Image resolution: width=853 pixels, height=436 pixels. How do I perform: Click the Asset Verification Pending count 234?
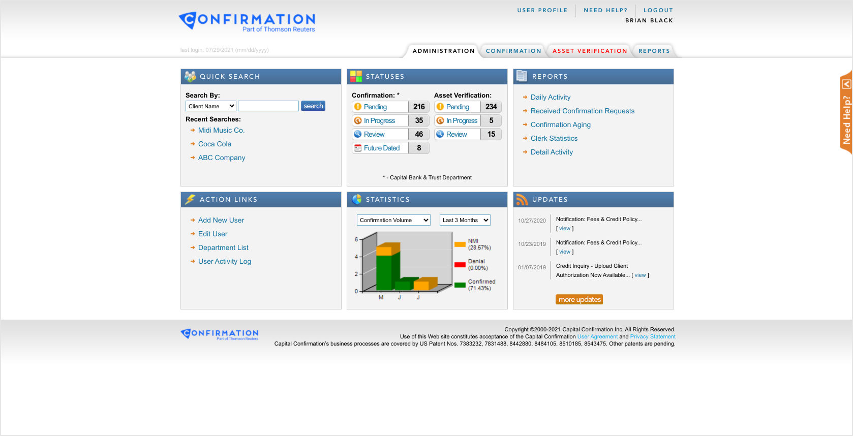click(491, 107)
